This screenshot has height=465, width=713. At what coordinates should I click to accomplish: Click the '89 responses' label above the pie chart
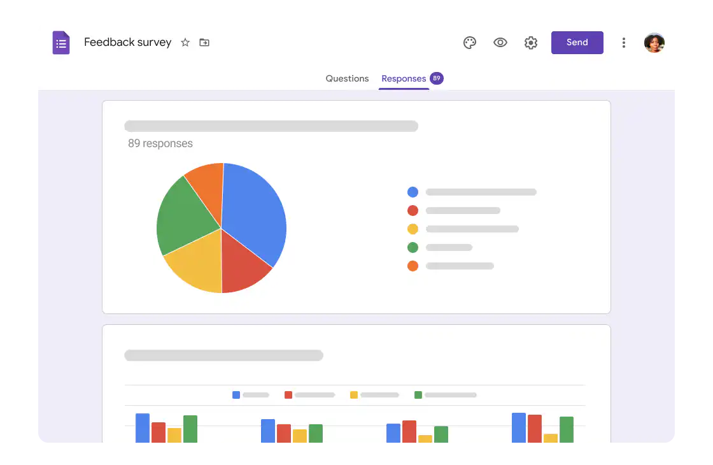point(160,143)
